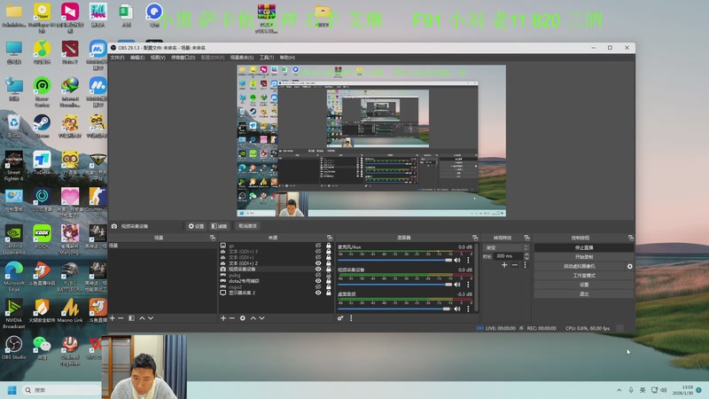Move scene down with the down arrow
709x399 pixels.
click(151, 318)
